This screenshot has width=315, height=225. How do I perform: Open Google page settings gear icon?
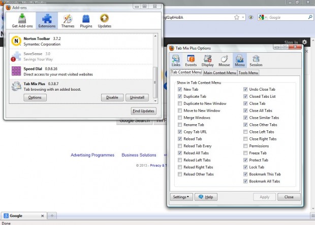tap(304, 42)
